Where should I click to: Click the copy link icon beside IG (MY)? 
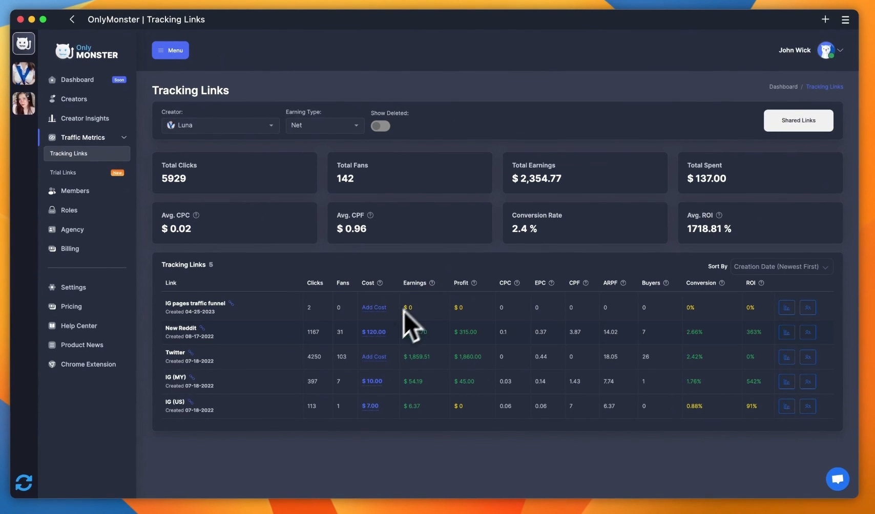pyautogui.click(x=192, y=377)
